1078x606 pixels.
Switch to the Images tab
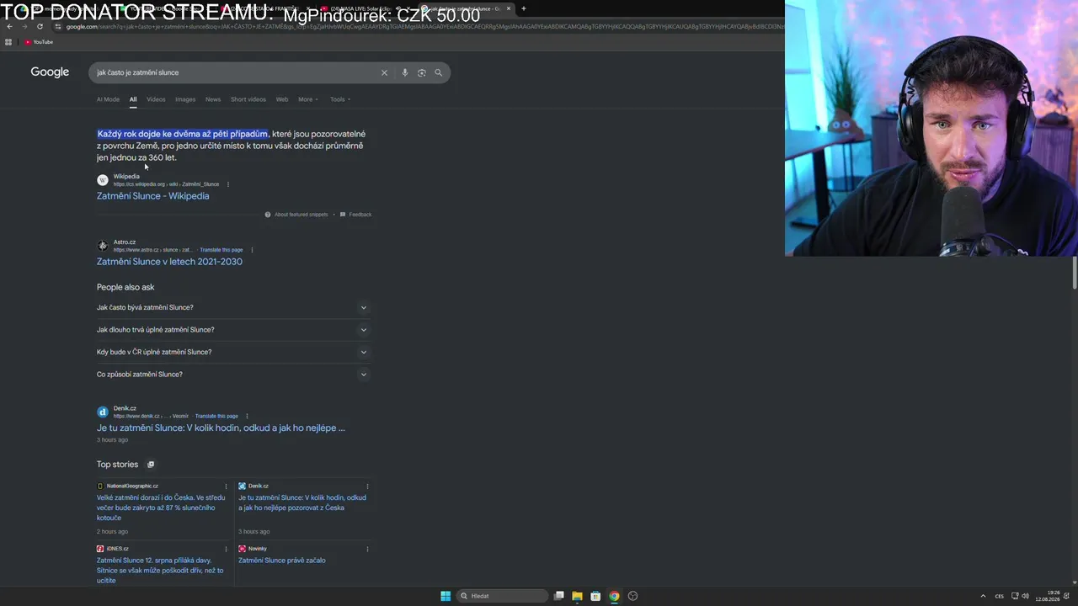point(185,99)
